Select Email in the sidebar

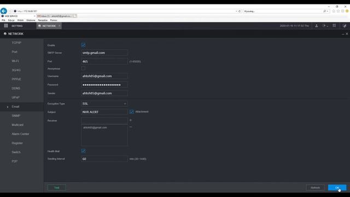point(22,107)
